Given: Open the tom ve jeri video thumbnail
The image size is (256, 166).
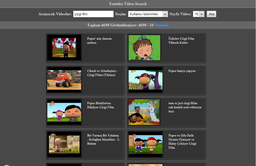Looking at the screenshot, I should pos(144,112).
